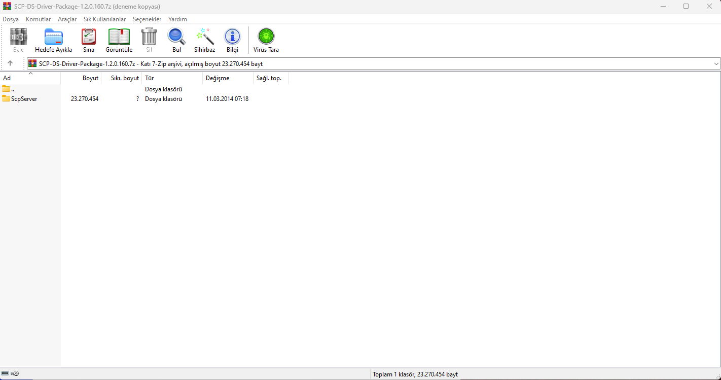This screenshot has width=721, height=380.
Task: Click the date 11.03.2014 07:18
Action: (227, 99)
